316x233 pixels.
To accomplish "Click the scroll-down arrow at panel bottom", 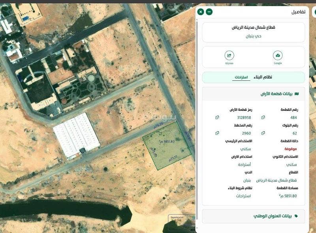I will click(197, 228).
